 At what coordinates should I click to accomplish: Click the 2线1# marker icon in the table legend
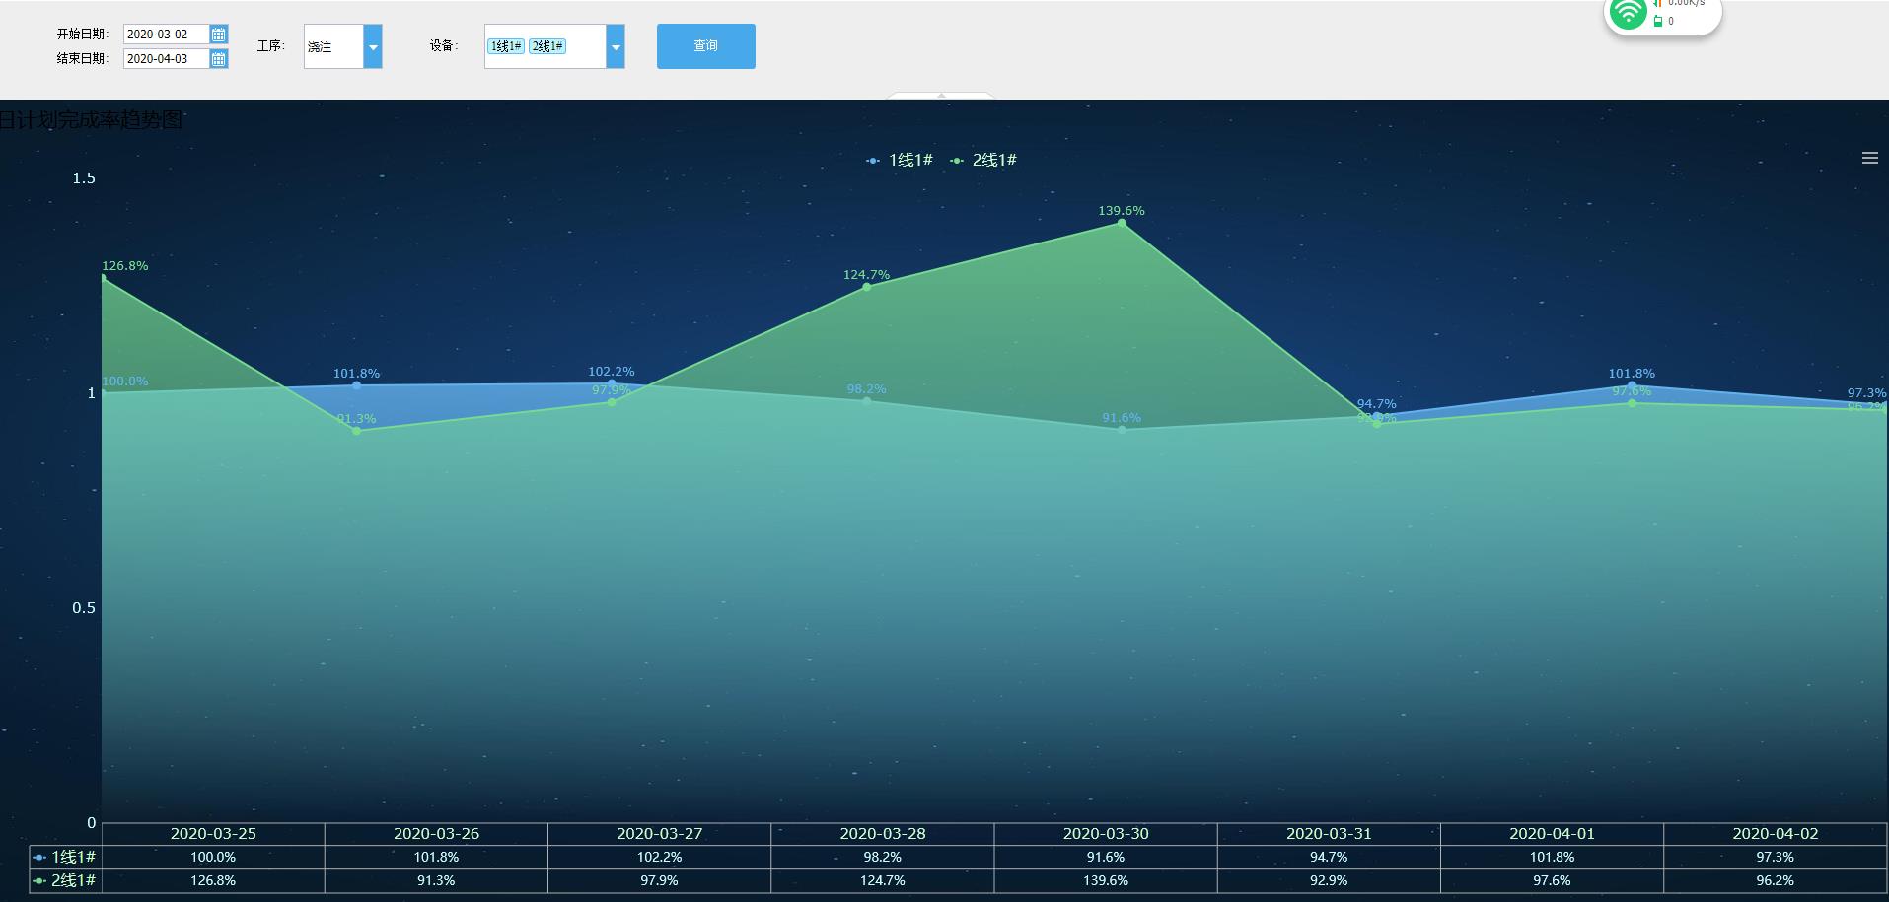click(x=39, y=880)
